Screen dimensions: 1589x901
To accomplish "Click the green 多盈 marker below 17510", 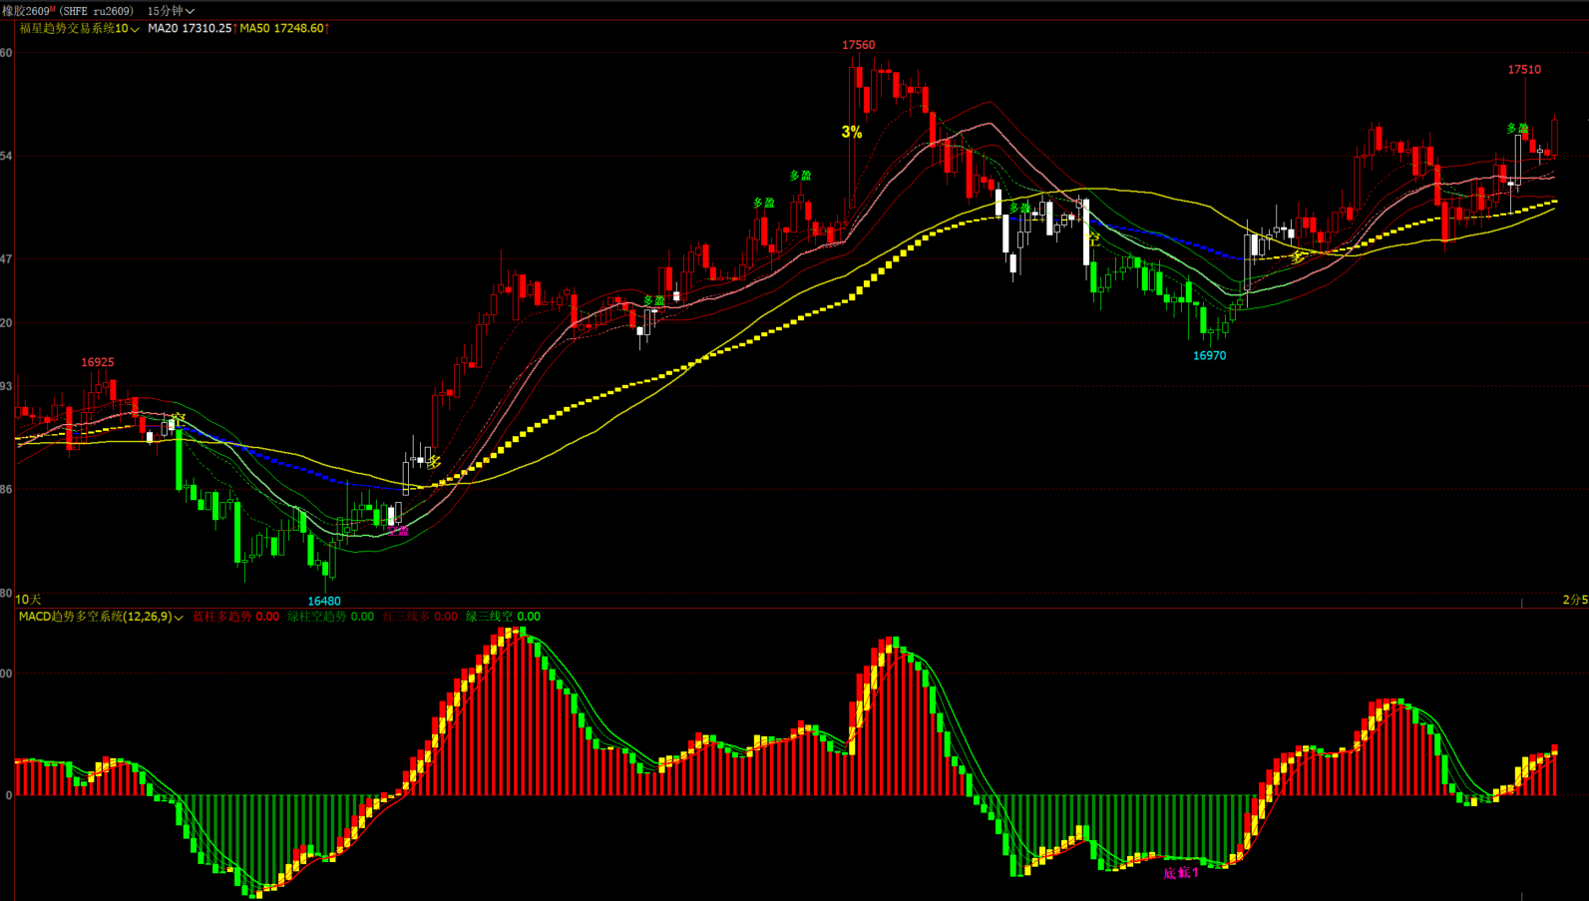I will 1516,129.
